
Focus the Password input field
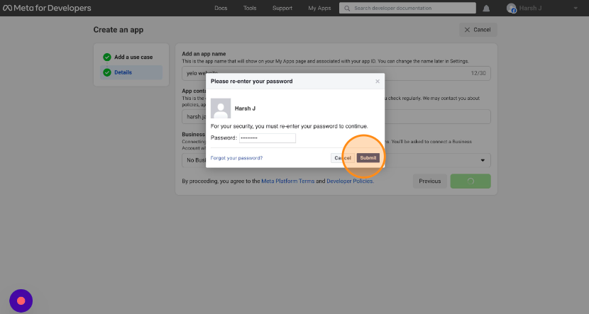click(x=267, y=138)
